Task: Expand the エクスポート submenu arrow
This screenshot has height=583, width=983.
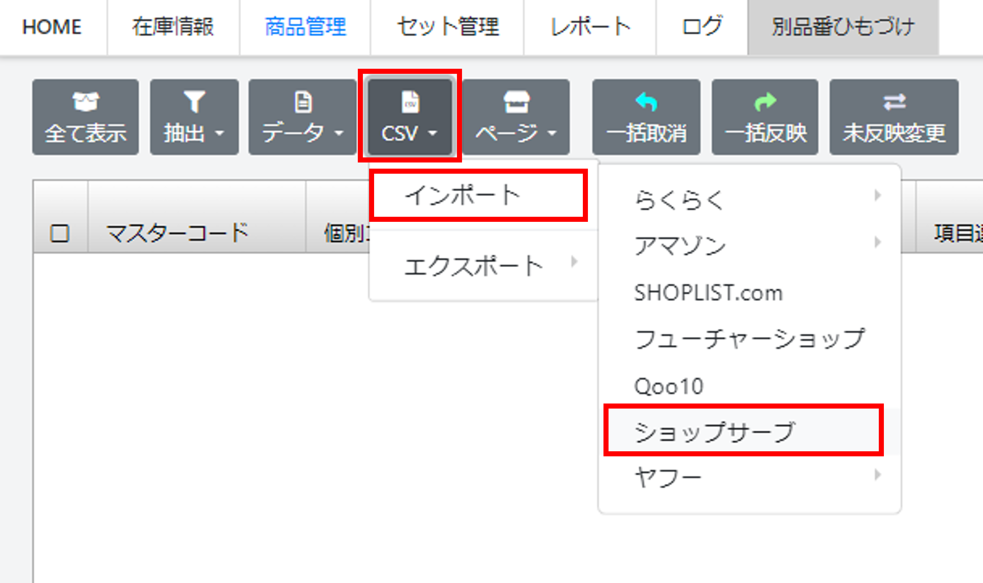Action: (574, 261)
